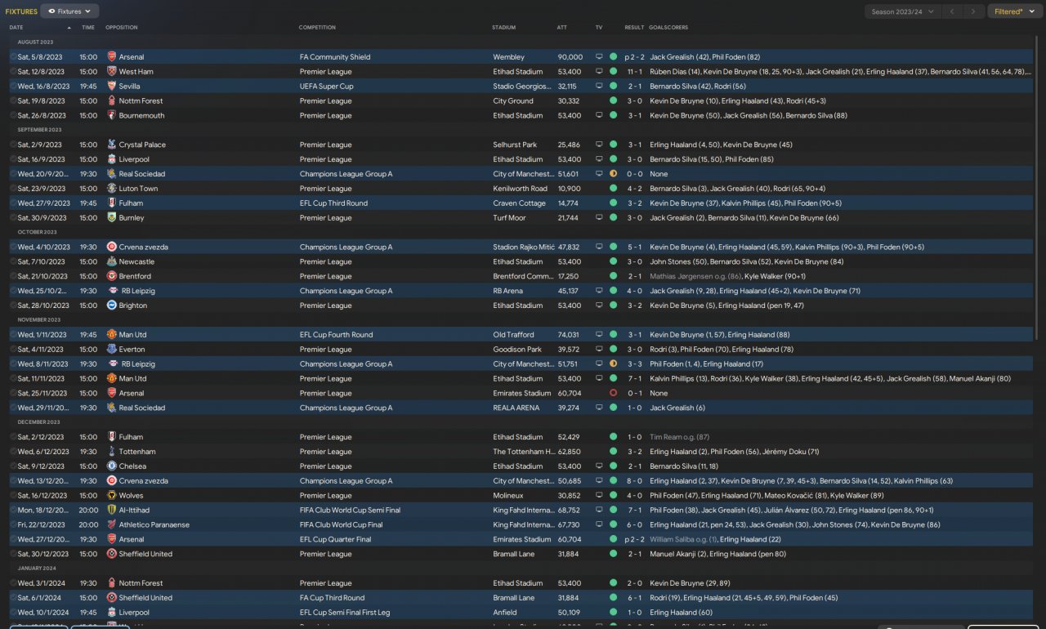Click the Luton Town club badge
This screenshot has width=1046, height=629.
click(x=111, y=189)
